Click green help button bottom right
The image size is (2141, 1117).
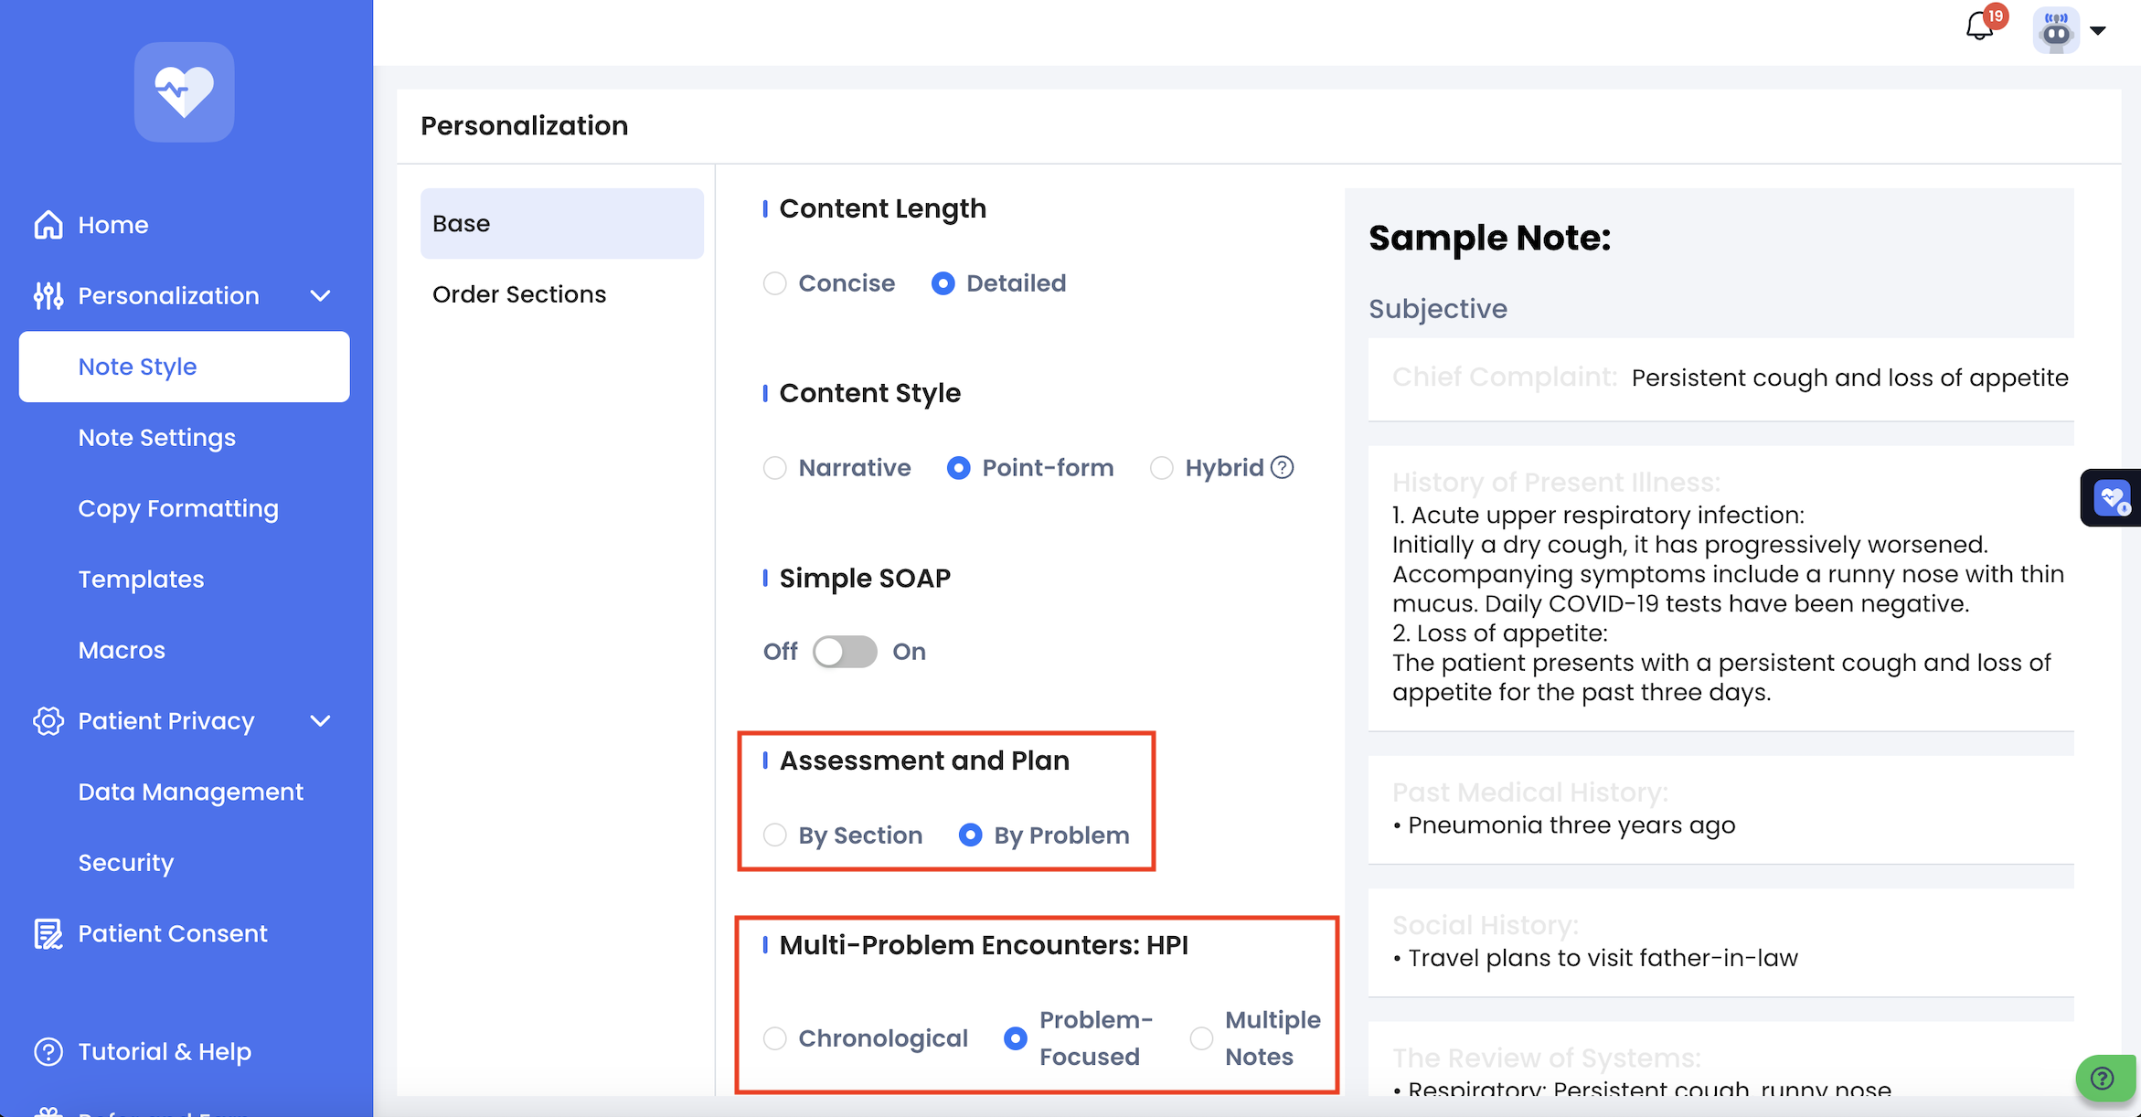coord(2104,1079)
